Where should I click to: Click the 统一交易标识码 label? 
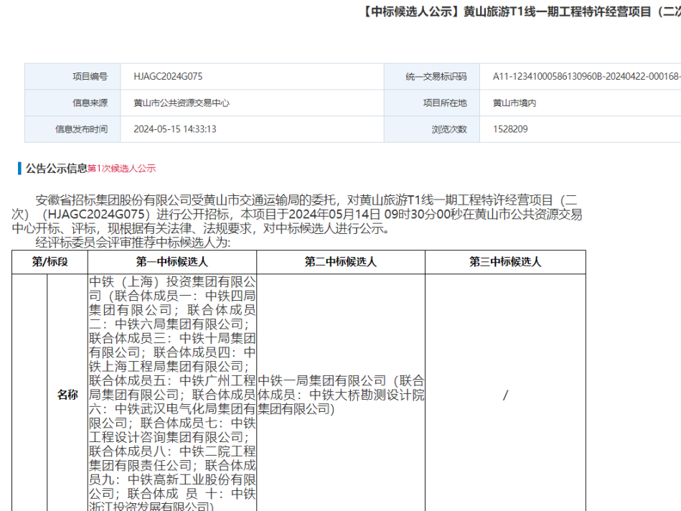436,77
